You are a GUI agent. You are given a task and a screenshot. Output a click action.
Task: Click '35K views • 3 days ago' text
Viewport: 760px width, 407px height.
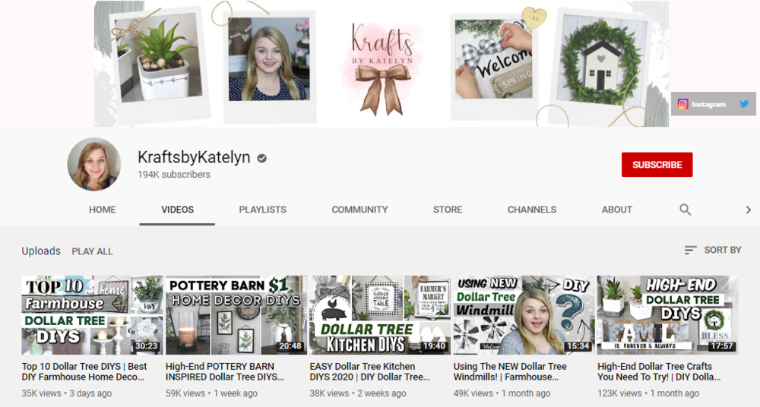[66, 393]
